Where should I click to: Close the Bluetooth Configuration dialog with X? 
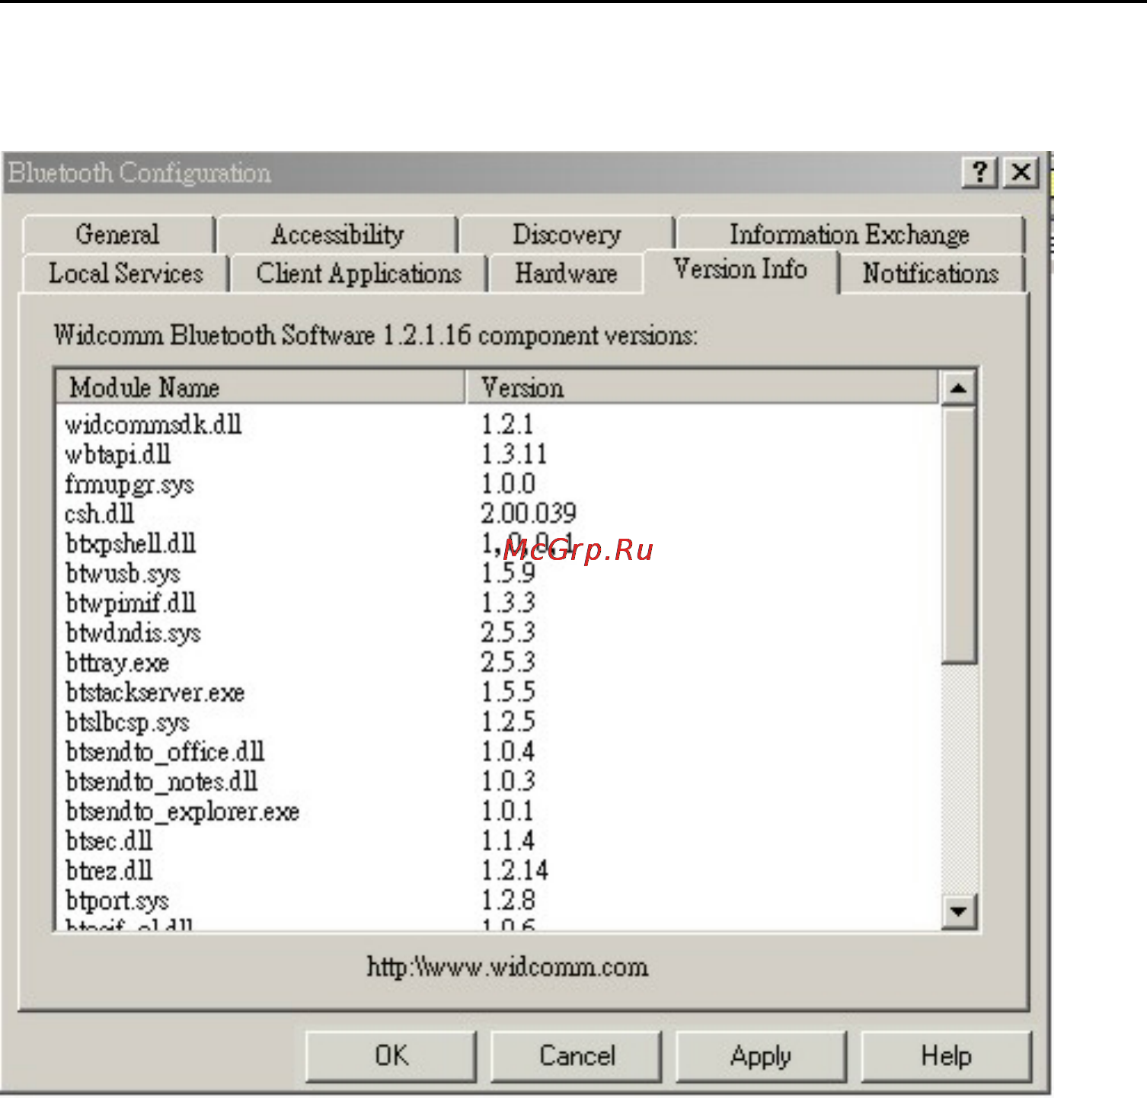pyautogui.click(x=1021, y=172)
